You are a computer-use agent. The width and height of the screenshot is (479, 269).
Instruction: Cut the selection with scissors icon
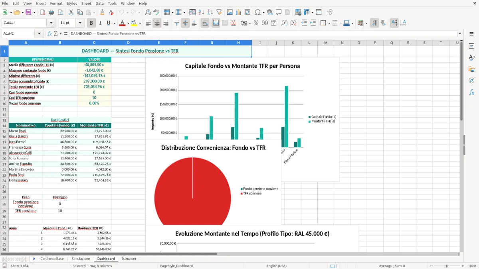coord(71,12)
